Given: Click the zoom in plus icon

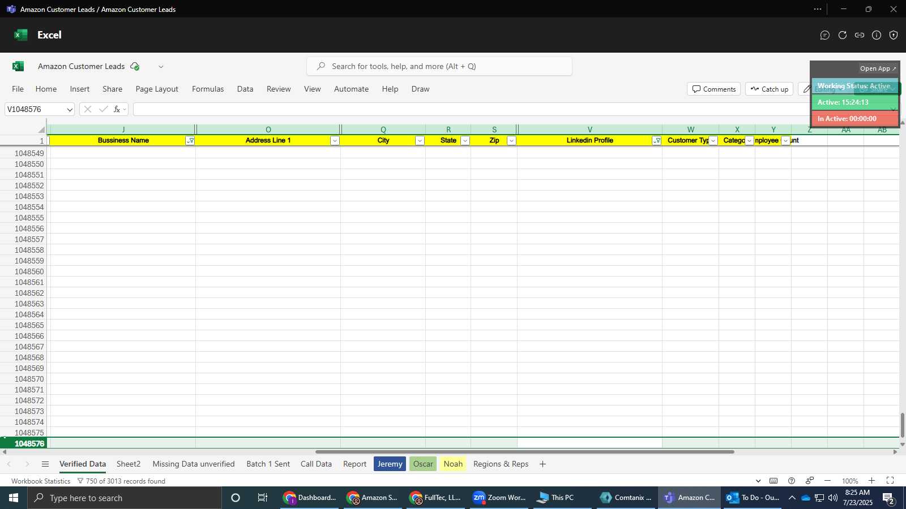Looking at the screenshot, I should click(x=871, y=481).
